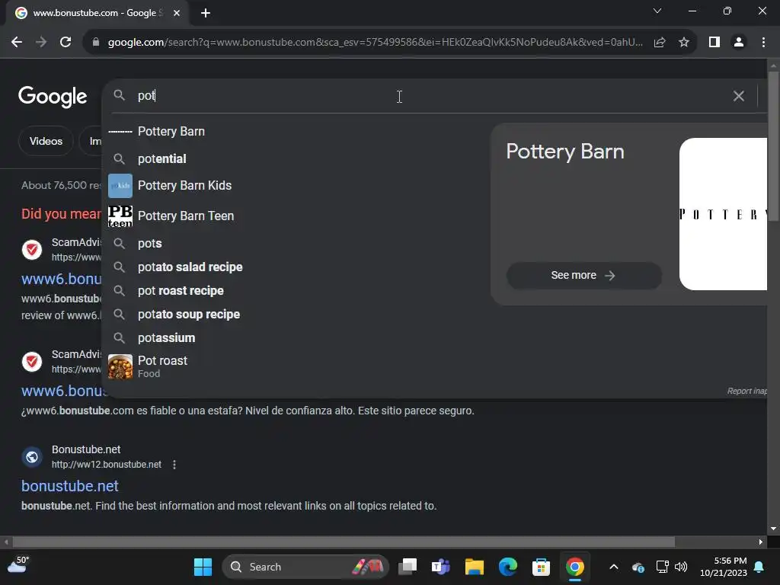780x585 pixels.
Task: Click the Pottery Barn logo image
Action: [x=724, y=214]
